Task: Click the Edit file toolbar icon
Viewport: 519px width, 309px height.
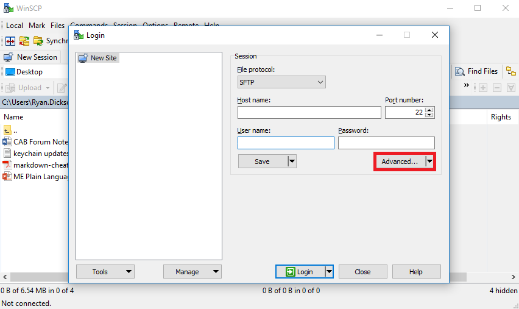Action: click(62, 88)
